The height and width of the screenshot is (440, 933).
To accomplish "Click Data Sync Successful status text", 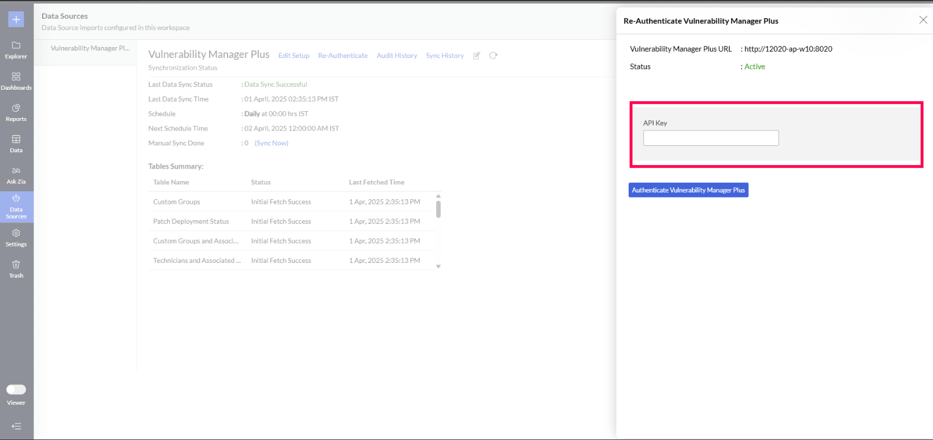I will 275,85.
